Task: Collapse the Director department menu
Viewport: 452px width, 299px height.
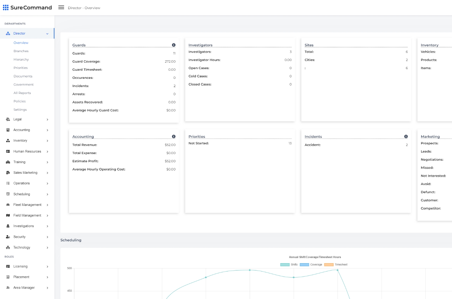Action: coord(47,34)
